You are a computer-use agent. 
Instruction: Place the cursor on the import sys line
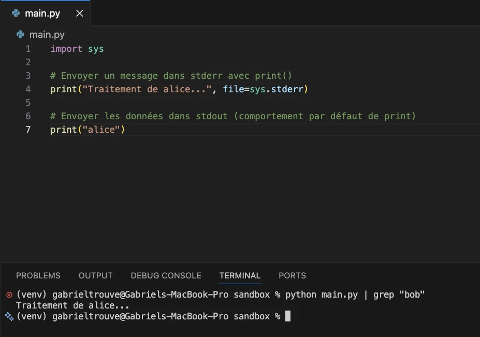pyautogui.click(x=77, y=49)
